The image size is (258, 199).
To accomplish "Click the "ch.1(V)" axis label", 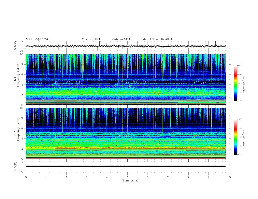I will 16,46.
